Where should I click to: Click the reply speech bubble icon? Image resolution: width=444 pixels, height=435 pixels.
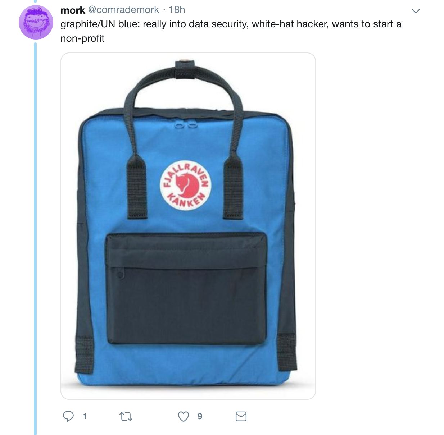click(68, 416)
